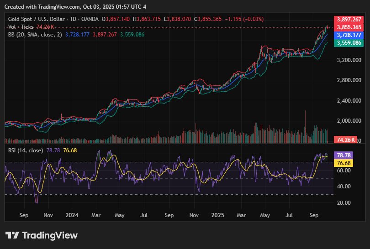
Task: Click the yellow 76.68 RSI average tag
Action: tap(343, 163)
